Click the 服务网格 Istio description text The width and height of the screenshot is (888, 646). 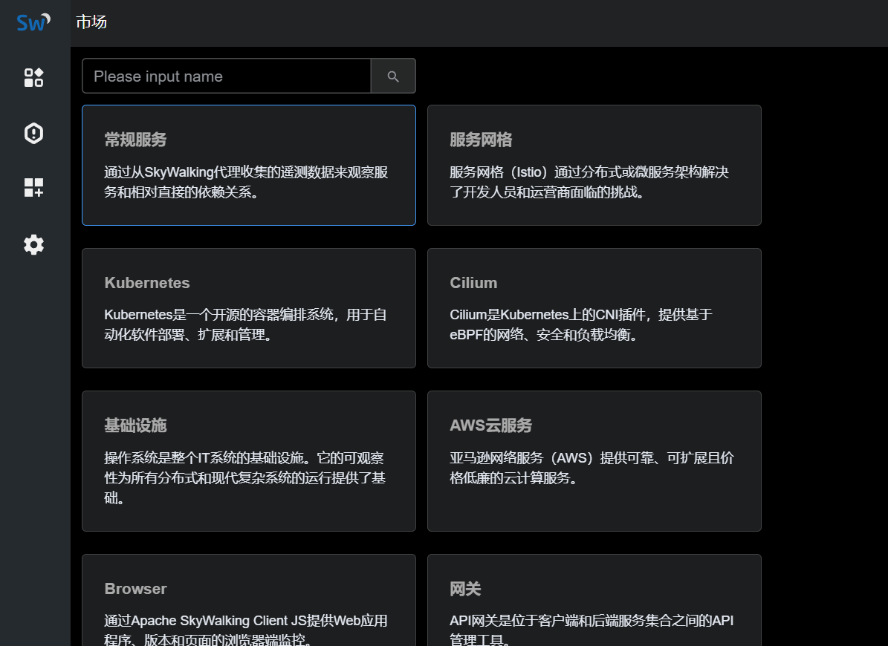click(x=589, y=182)
